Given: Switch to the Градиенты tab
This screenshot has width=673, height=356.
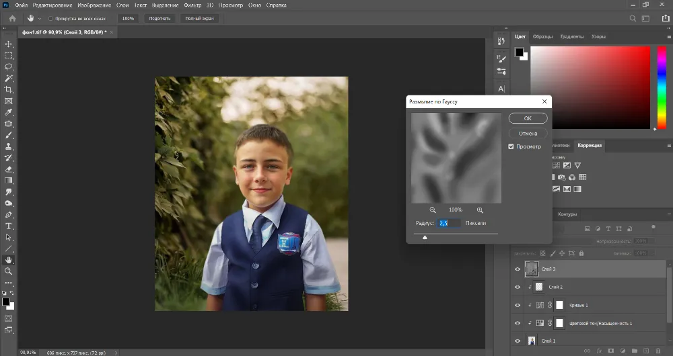Looking at the screenshot, I should (x=572, y=36).
